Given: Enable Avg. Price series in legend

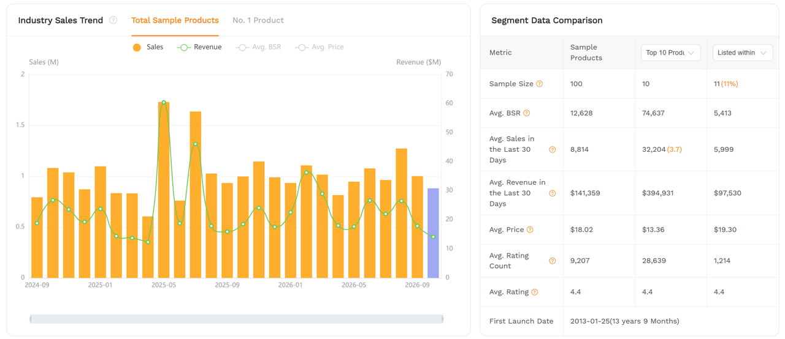Looking at the screenshot, I should (x=319, y=47).
